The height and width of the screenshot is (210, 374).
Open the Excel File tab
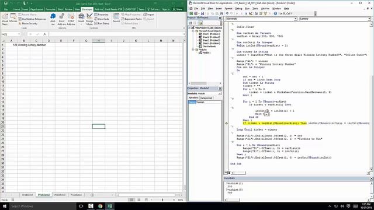(x=6, y=9)
